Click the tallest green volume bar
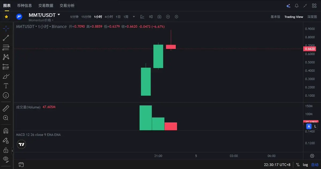 point(146,118)
